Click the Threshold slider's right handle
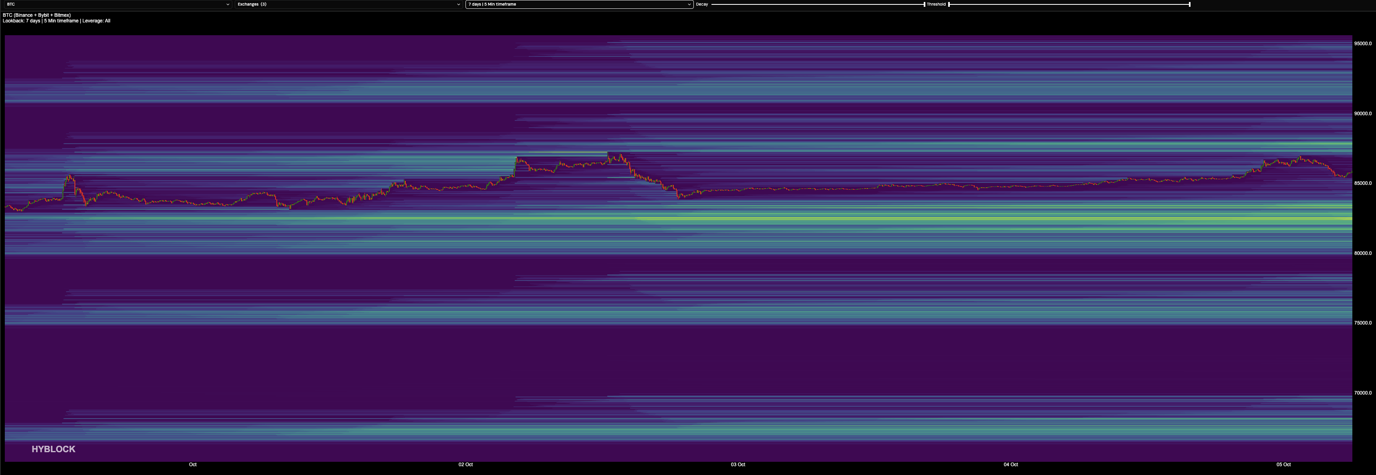1376x475 pixels. (1190, 4)
